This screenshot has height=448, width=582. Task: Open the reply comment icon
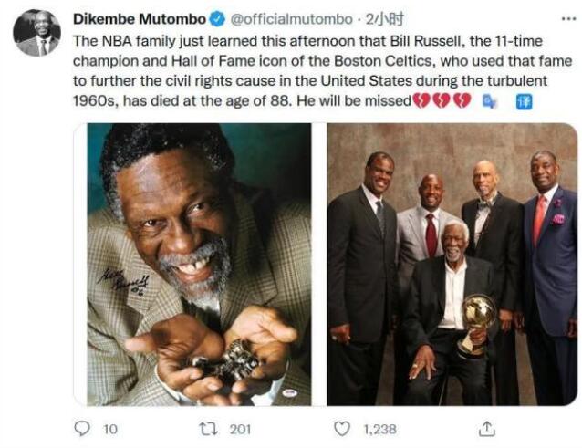(x=82, y=429)
